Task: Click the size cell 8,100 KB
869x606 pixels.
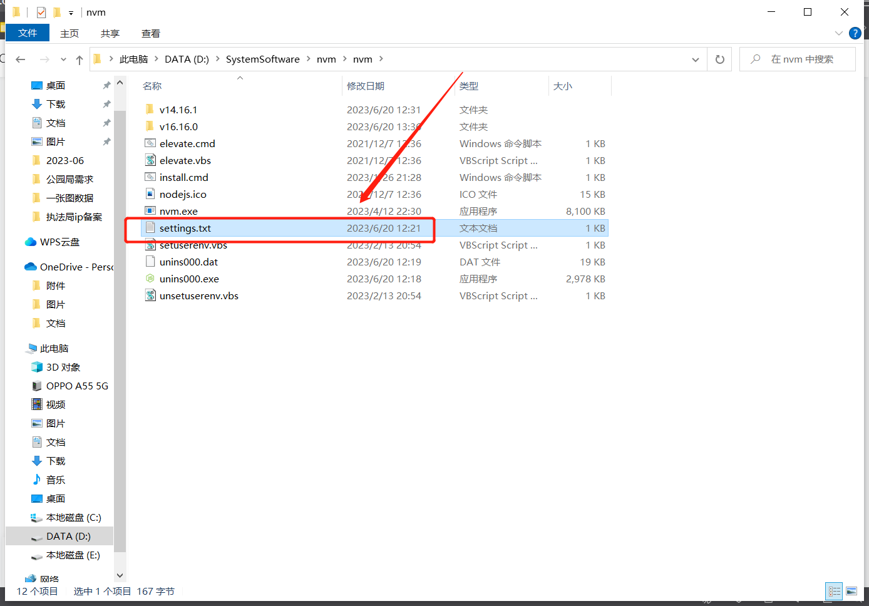Action: click(585, 212)
